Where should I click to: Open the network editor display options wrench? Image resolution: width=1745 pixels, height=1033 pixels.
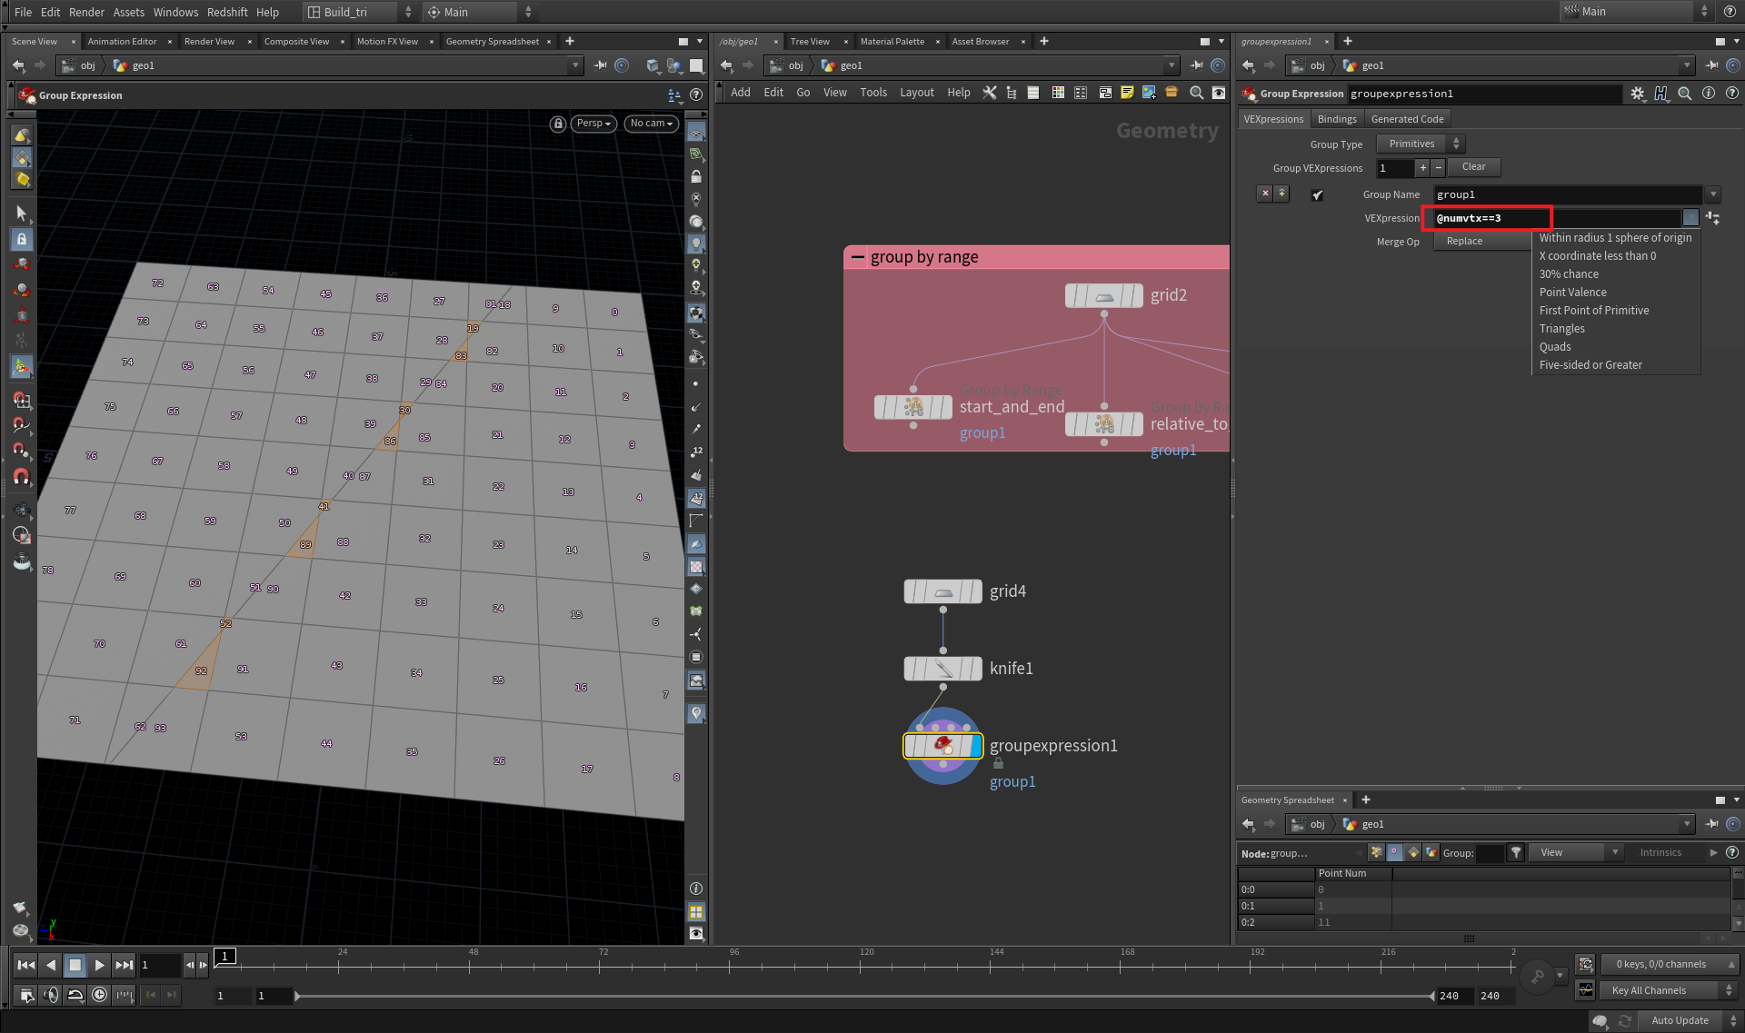[990, 92]
